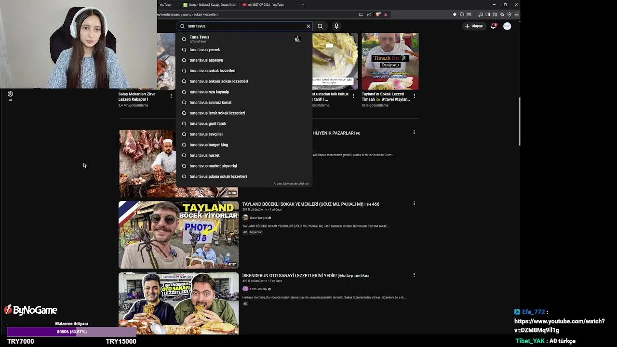Click the purple 'Malzeme ihtiyacı' progress bar
617x347 pixels.
[71, 332]
